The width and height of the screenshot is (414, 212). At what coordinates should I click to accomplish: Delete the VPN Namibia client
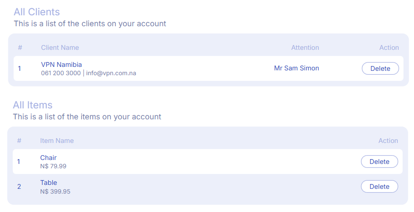[x=380, y=69]
